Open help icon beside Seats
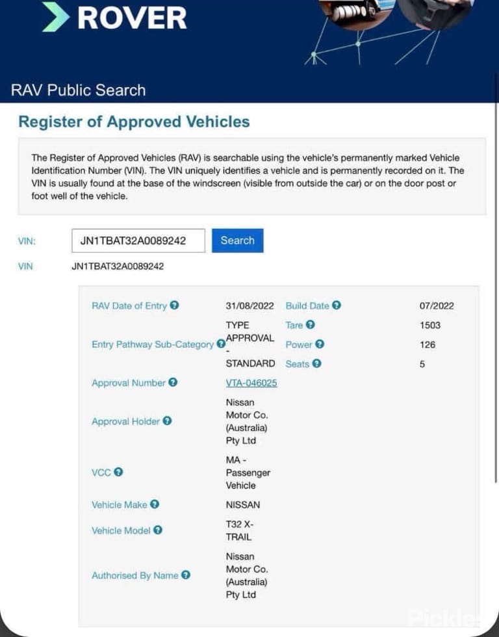499x637 pixels. (316, 363)
